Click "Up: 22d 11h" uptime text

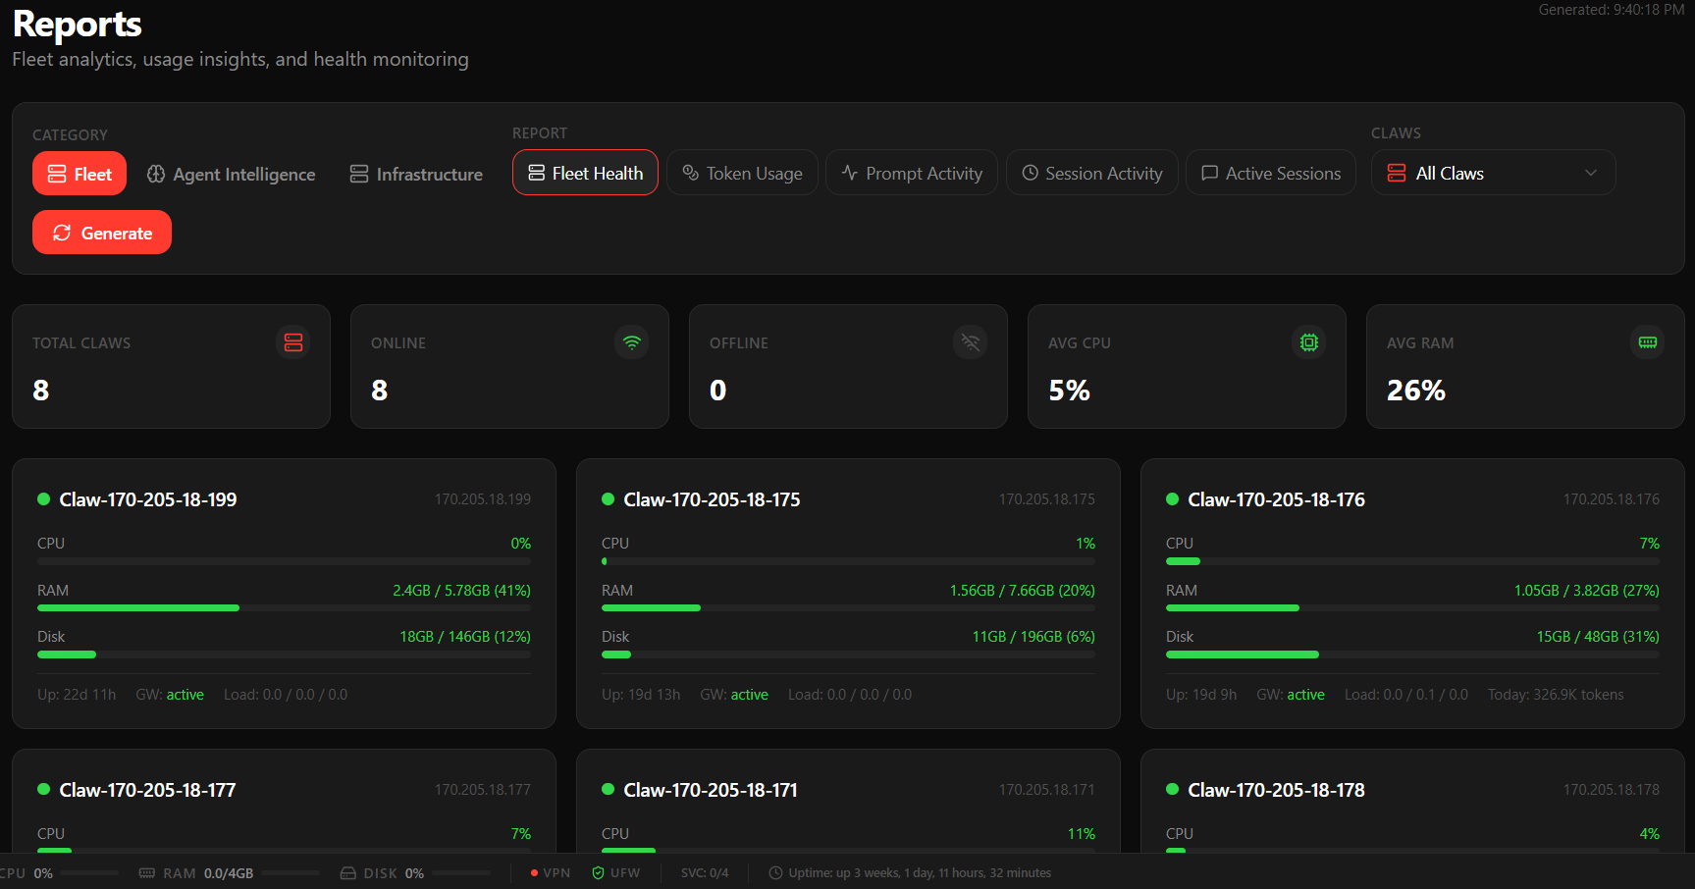[x=77, y=695]
